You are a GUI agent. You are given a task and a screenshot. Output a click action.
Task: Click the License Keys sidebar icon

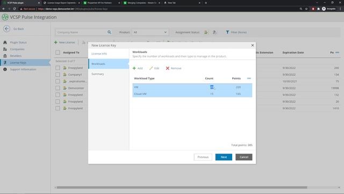(x=5, y=63)
